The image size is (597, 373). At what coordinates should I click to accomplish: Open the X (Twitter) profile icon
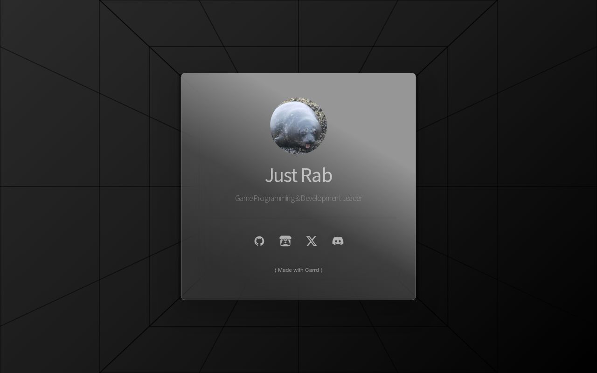311,241
